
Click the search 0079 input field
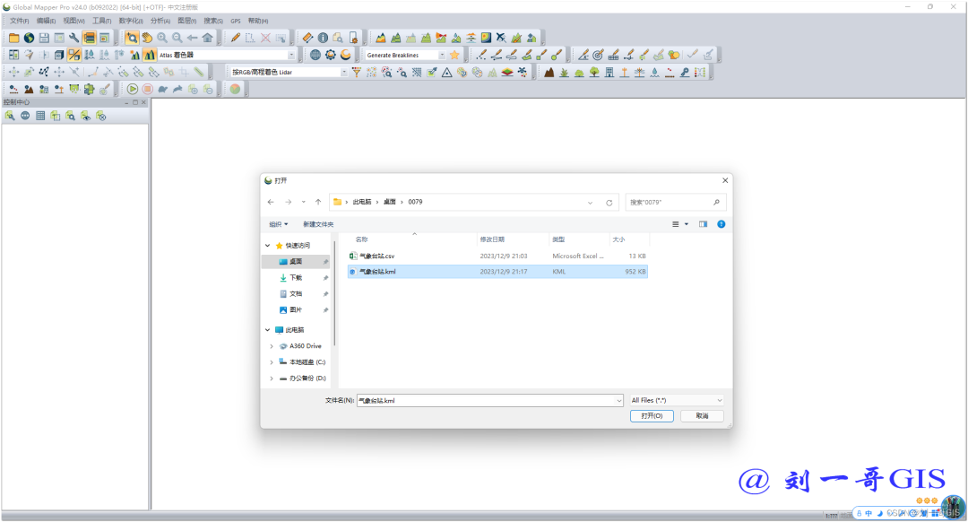(676, 203)
